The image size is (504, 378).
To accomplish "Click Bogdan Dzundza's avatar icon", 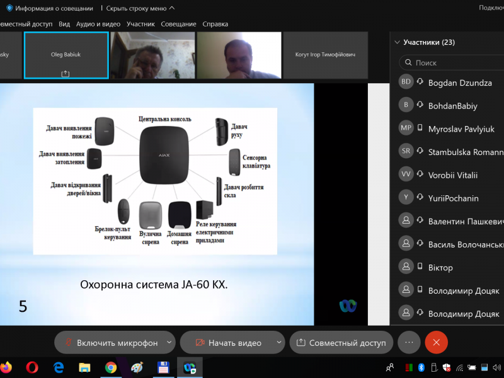I will pos(406,83).
